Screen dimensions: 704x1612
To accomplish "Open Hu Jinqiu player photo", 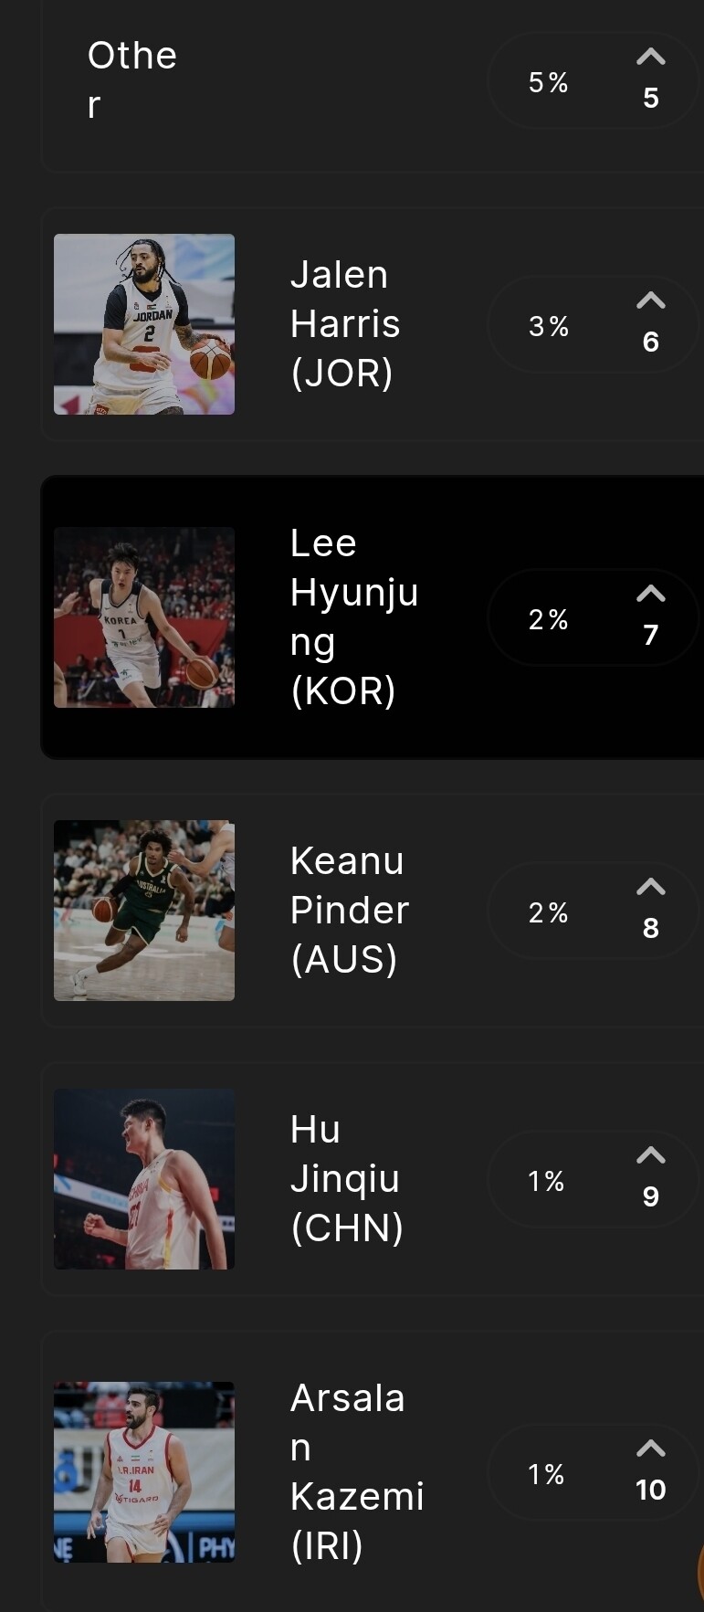I will [x=144, y=1179].
